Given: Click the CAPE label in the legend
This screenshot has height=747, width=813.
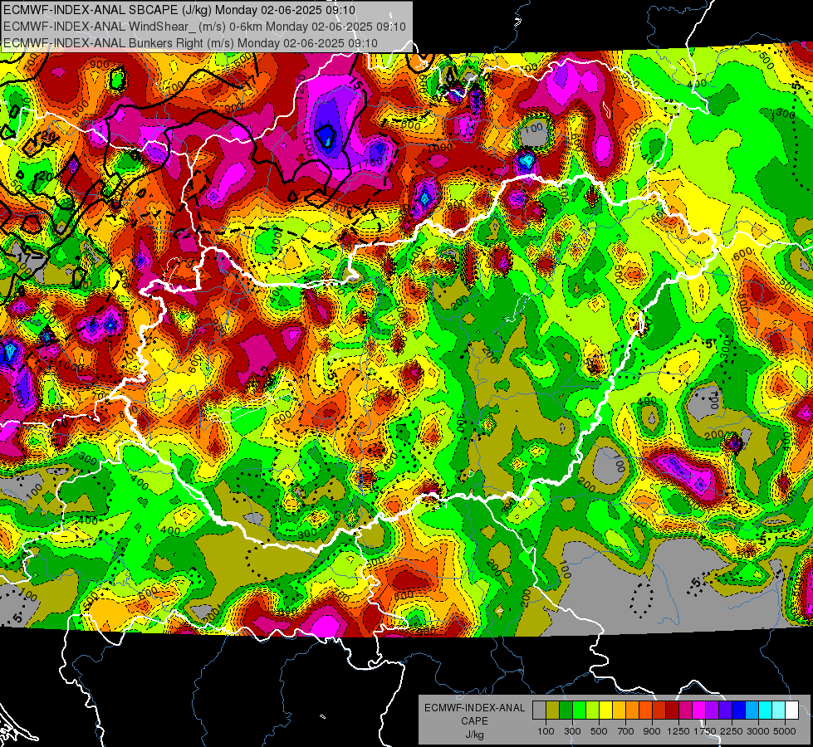Looking at the screenshot, I should 474,721.
